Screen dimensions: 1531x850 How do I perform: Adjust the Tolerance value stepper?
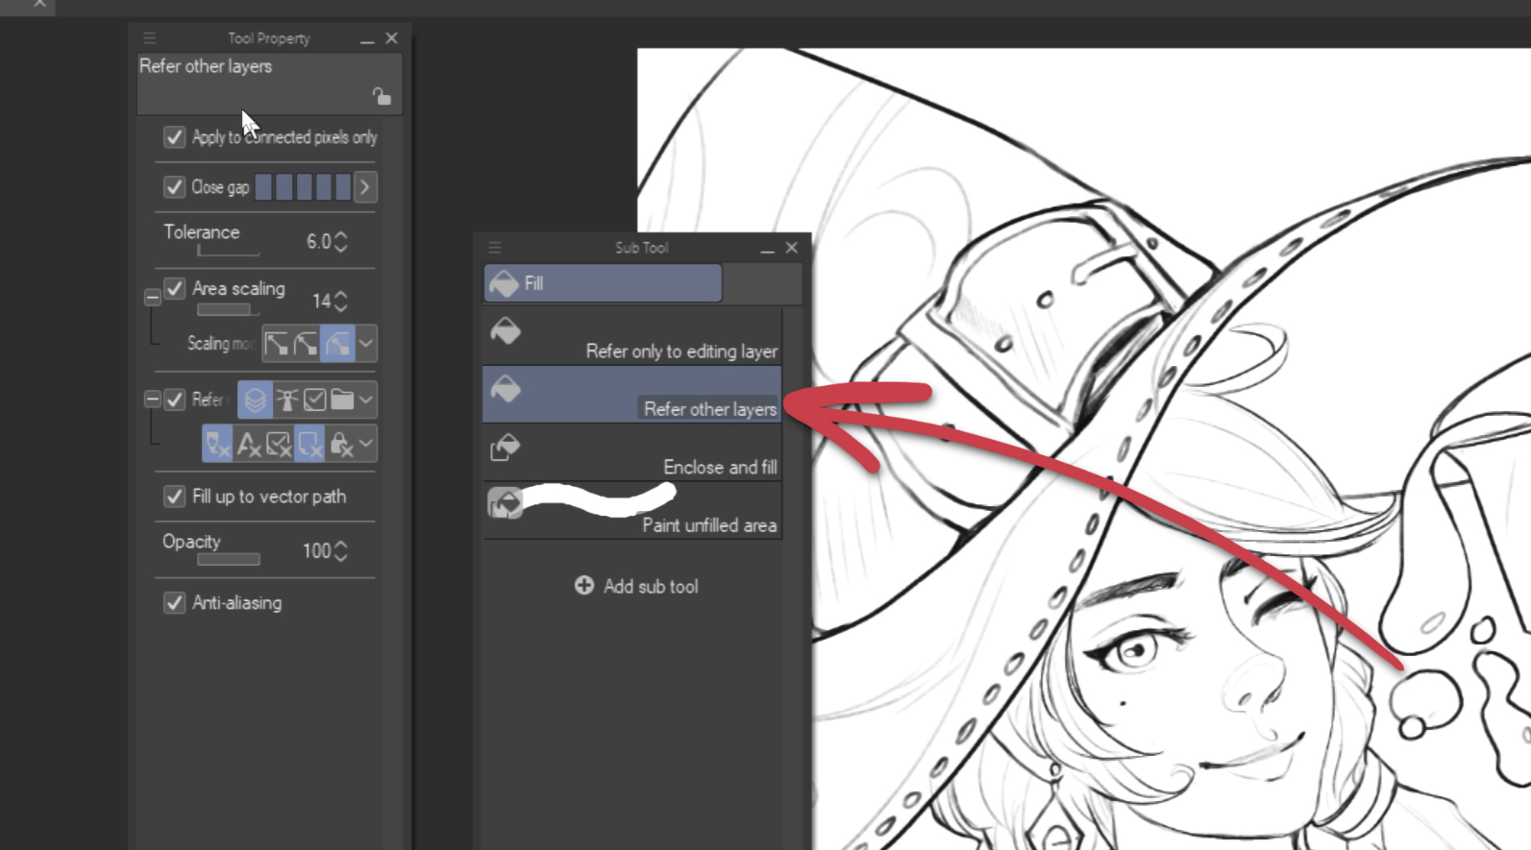tap(341, 241)
